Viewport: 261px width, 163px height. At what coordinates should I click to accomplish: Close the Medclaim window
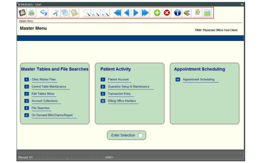242,4
